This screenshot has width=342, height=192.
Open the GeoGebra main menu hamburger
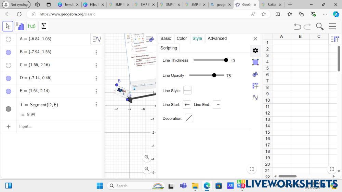(332, 26)
